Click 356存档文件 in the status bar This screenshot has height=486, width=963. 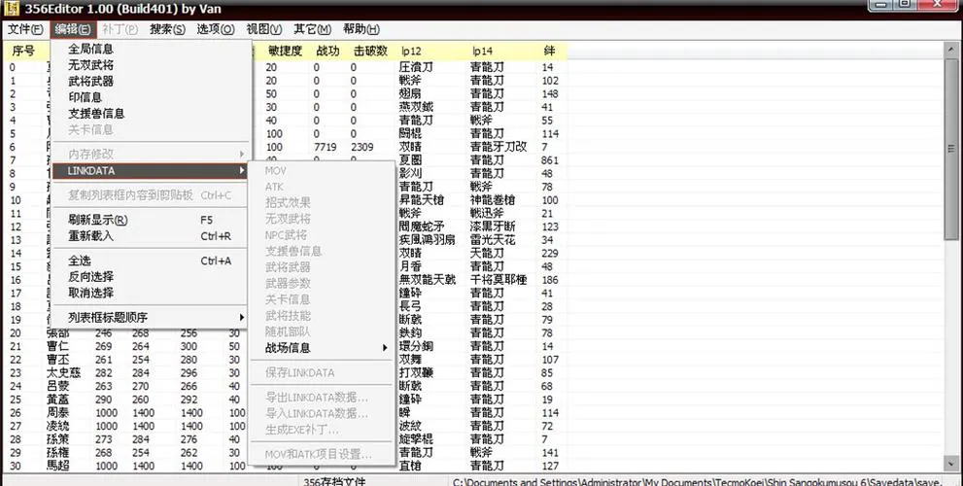click(x=333, y=481)
